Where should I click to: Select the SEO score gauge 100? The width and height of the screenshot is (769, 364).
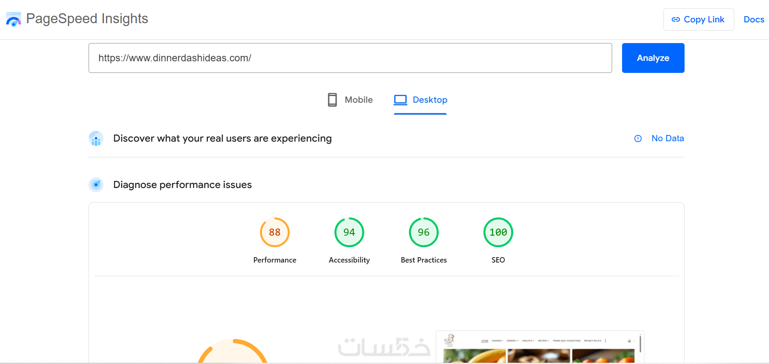coord(498,232)
